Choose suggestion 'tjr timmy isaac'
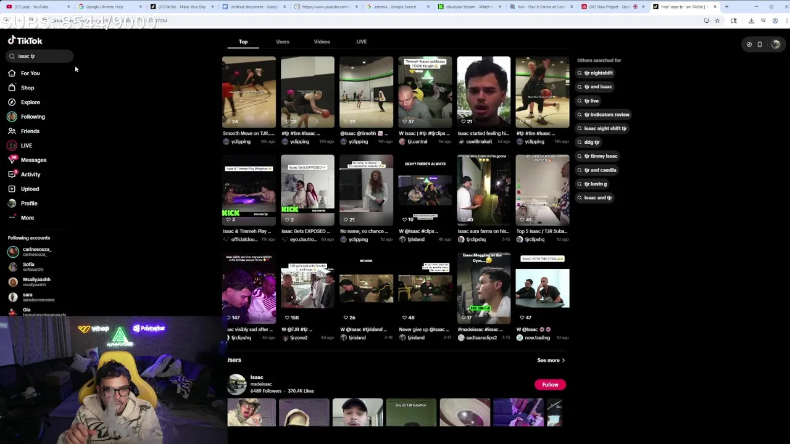Image resolution: width=790 pixels, height=444 pixels. tap(597, 156)
